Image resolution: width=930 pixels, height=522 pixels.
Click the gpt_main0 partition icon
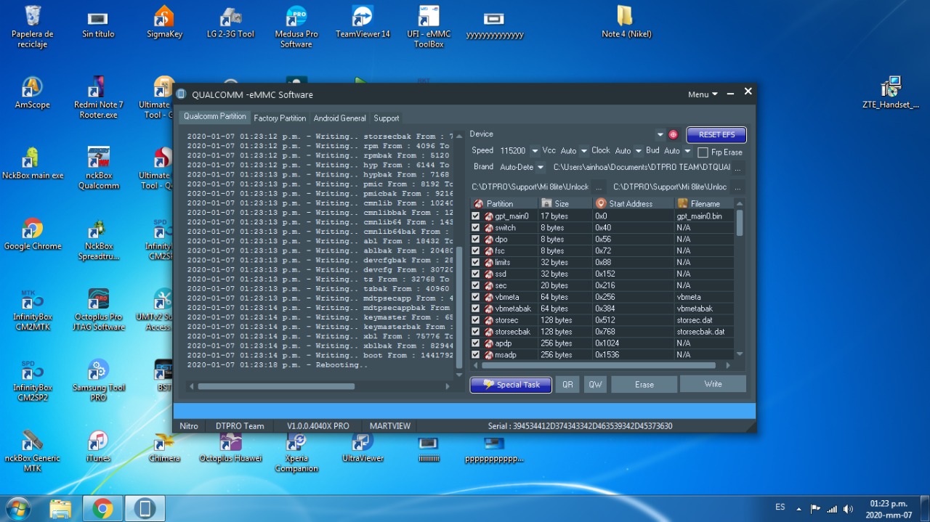click(489, 216)
